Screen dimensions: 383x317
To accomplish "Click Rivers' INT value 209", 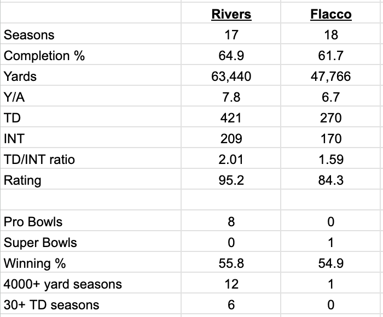I will click(231, 139).
